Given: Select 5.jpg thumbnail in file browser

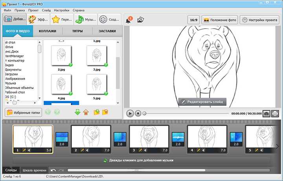Looking at the screenshot, I should (97, 85).
